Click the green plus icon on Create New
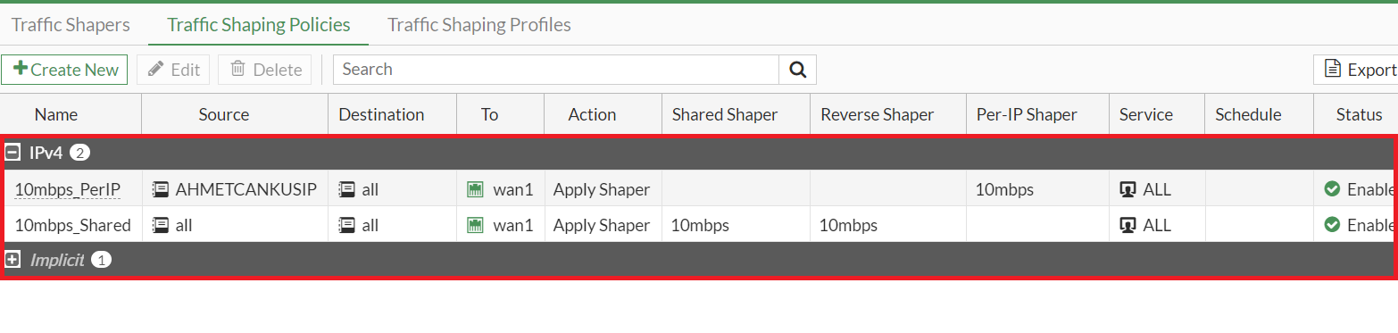Image resolution: width=1398 pixels, height=333 pixels. click(21, 69)
